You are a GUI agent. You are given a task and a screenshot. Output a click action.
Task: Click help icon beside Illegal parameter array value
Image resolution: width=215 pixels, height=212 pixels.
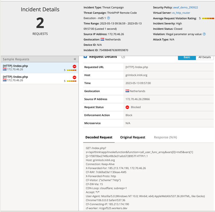204,34
